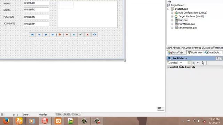Expand the MainModule.pas tree node

click(x=172, y=24)
